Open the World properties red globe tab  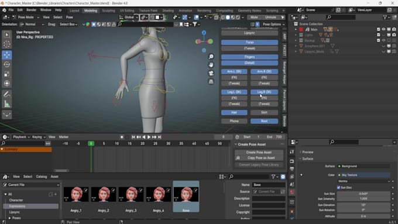click(x=292, y=192)
